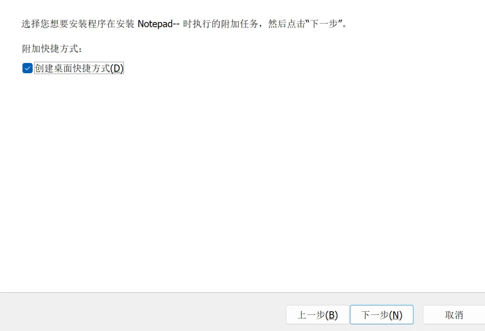Go back with 上一步(B) button
Viewport: 485px width, 331px height.
click(317, 314)
